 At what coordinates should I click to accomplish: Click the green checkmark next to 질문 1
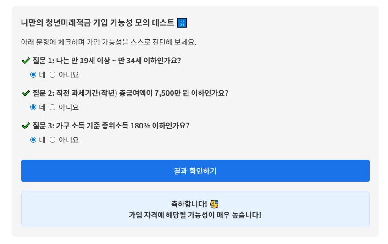tap(26, 61)
